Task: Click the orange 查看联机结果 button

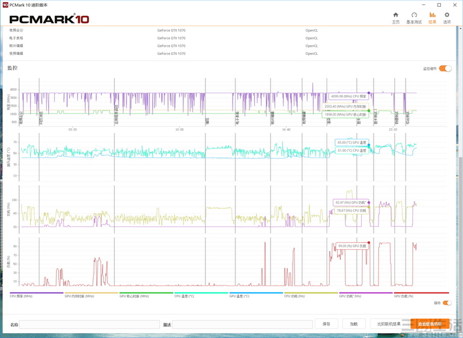Action: [x=430, y=324]
